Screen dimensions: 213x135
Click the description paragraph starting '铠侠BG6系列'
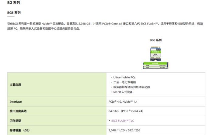(105, 26)
